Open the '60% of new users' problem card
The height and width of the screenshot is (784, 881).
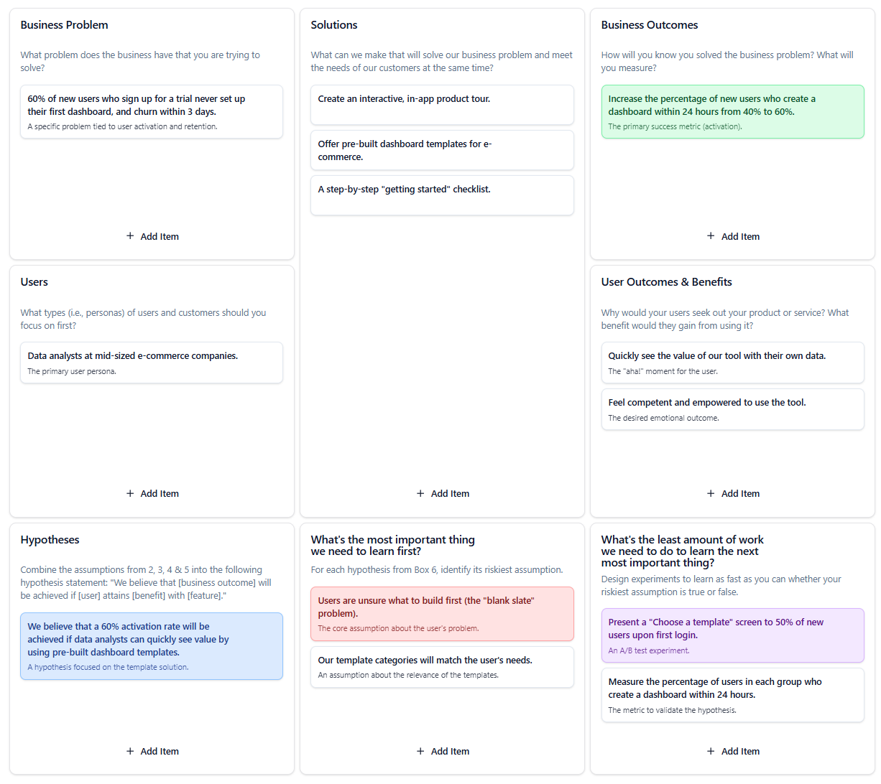152,112
